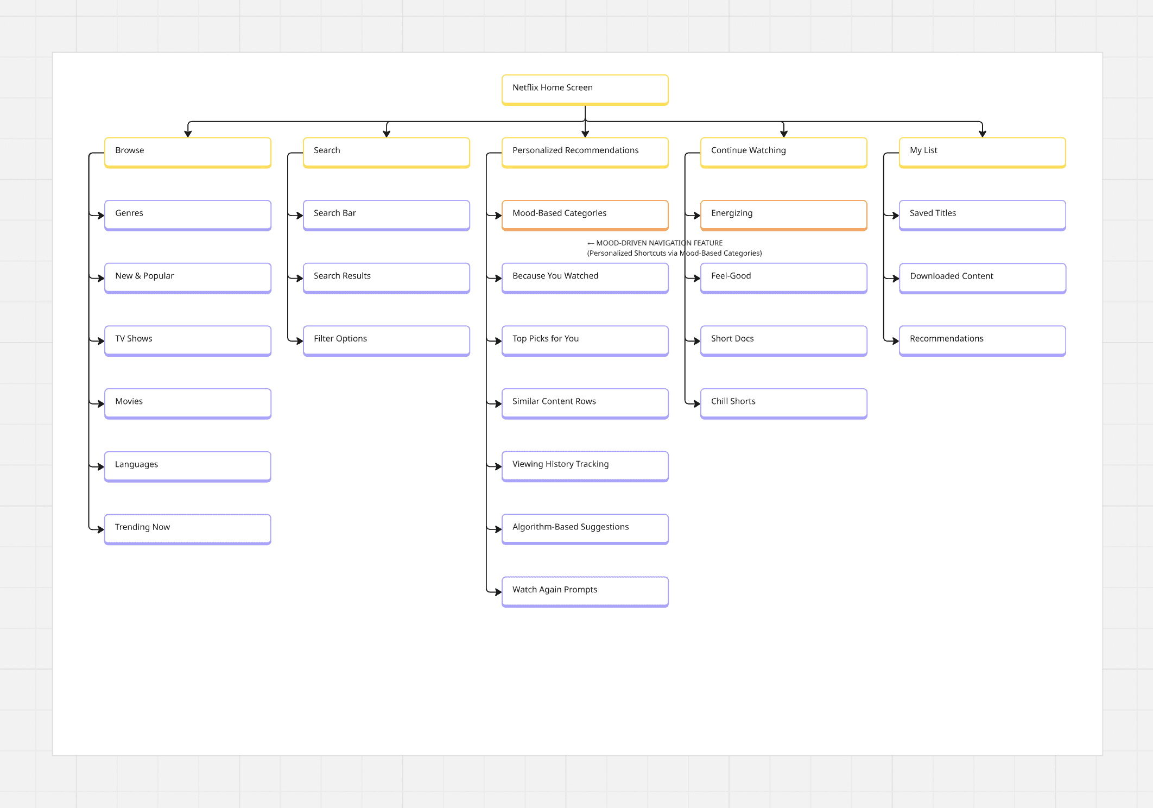Select the Watch Again Prompts box
1153x808 pixels.
click(x=585, y=591)
